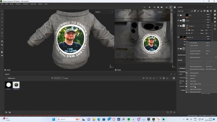217x122 pixels.
Task: Collapse All libraries chevron in Assets panel
Action: click(6, 78)
